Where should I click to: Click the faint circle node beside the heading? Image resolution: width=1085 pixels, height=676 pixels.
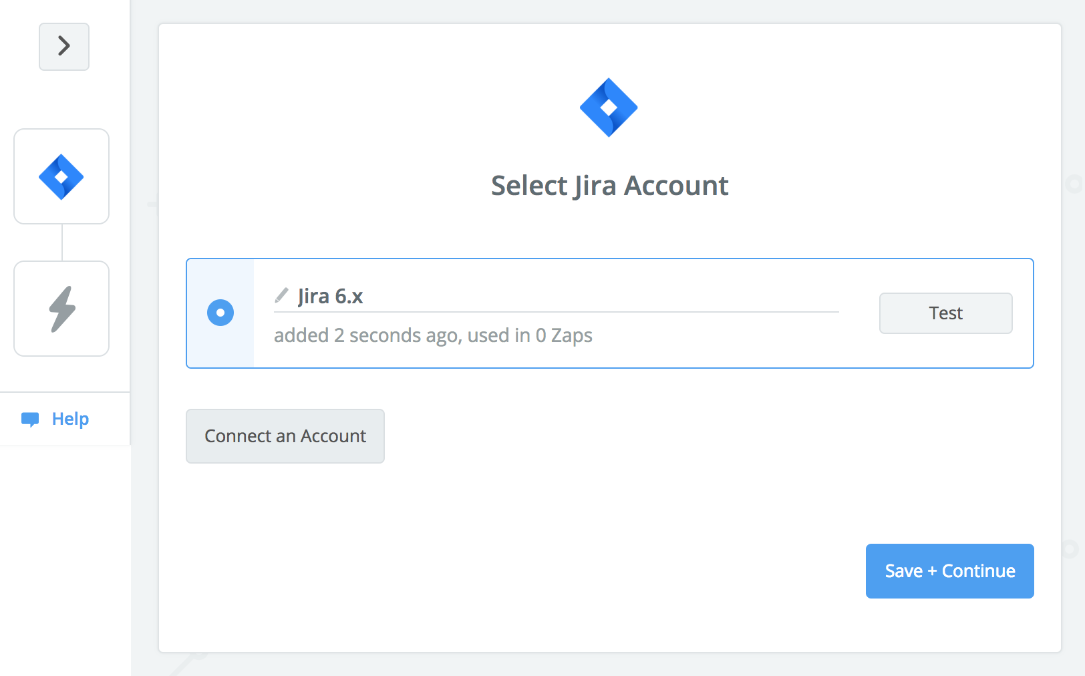point(1073,184)
